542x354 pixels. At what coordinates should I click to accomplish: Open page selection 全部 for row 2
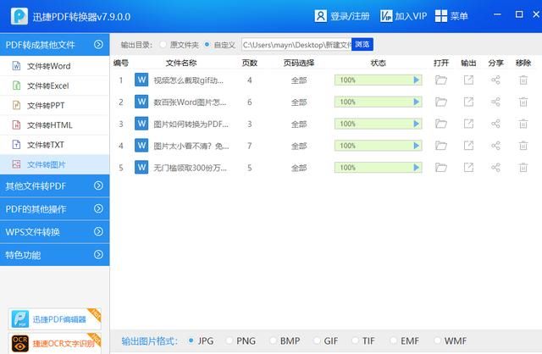coord(299,102)
